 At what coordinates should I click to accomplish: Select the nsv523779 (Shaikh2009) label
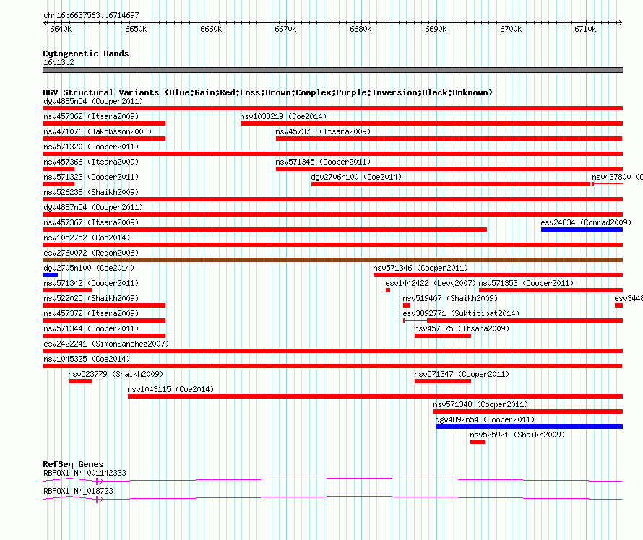116,374
